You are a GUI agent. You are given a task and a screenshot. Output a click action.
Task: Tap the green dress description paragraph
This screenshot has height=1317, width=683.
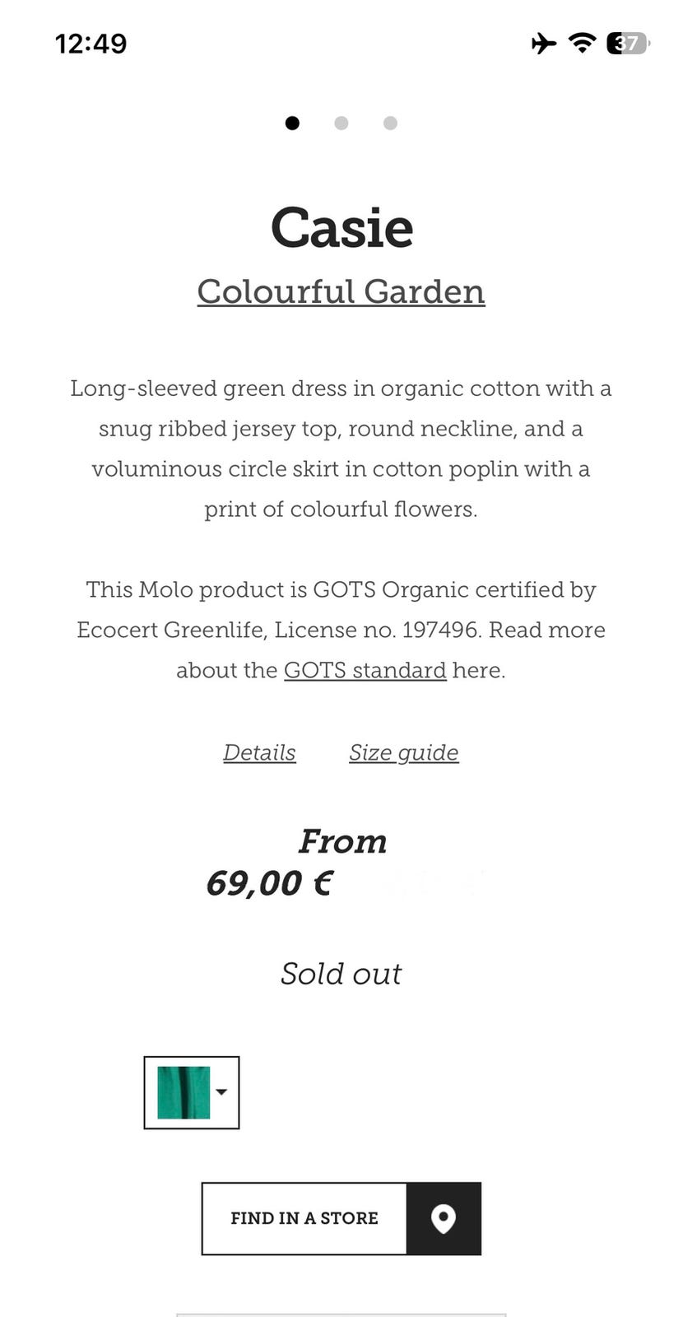click(x=341, y=449)
